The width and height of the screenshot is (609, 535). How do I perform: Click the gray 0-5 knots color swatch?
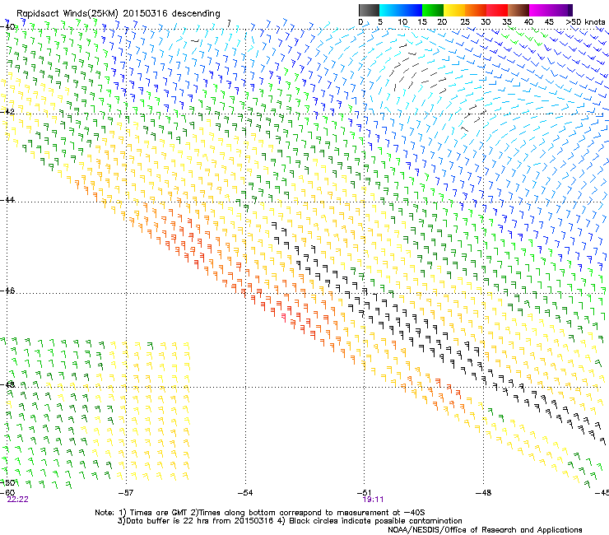[369, 10]
